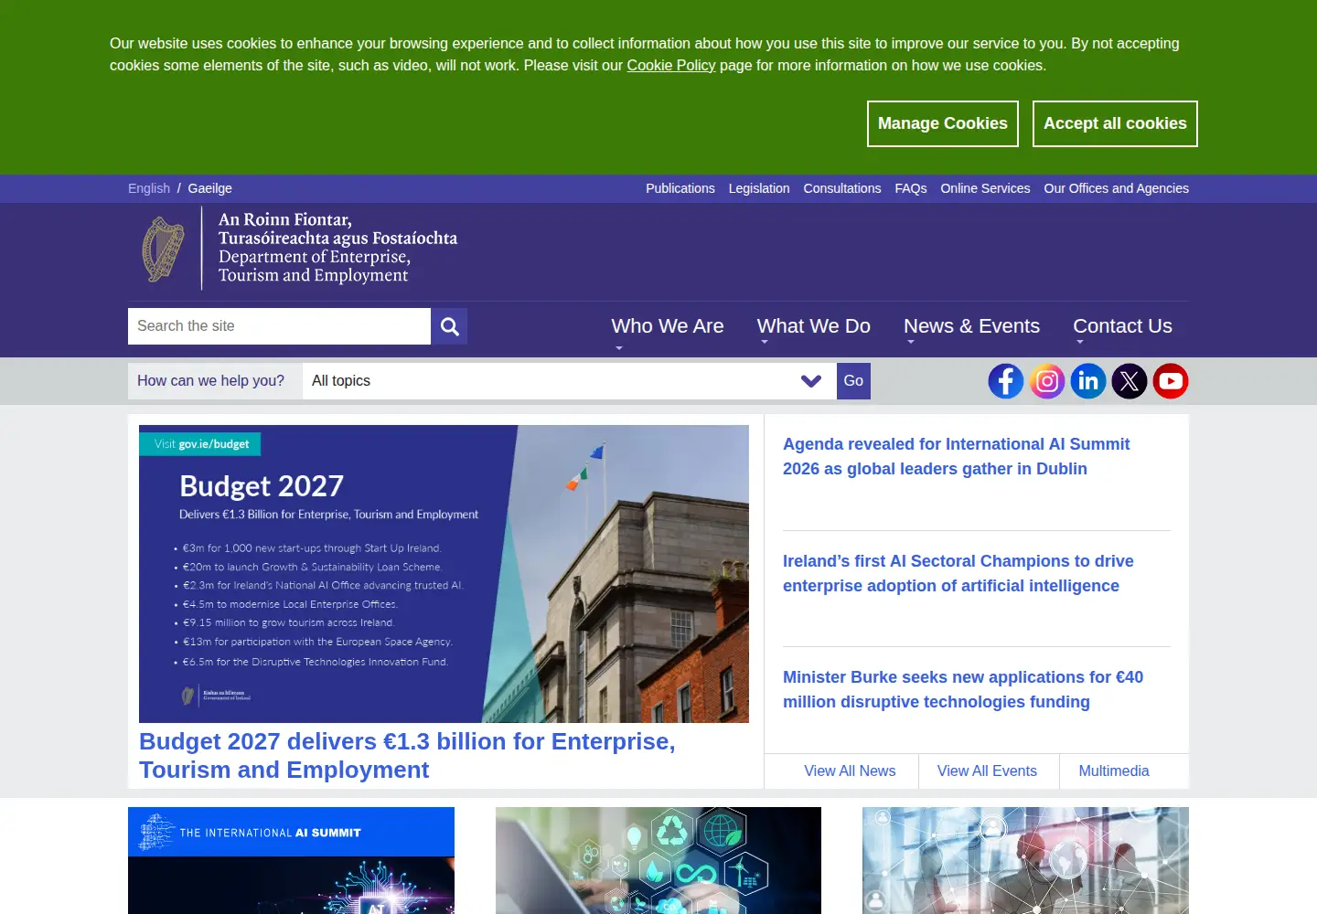Open the News & Events menu

point(971,326)
